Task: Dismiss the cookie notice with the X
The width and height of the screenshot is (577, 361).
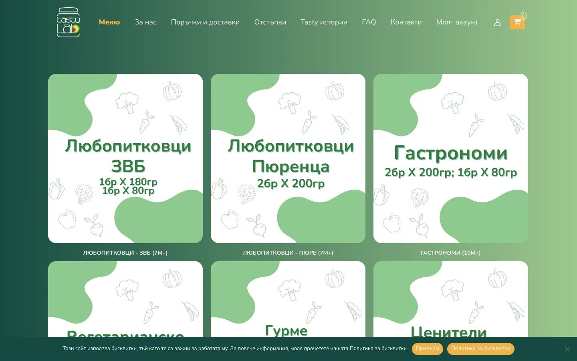Action: point(567,349)
